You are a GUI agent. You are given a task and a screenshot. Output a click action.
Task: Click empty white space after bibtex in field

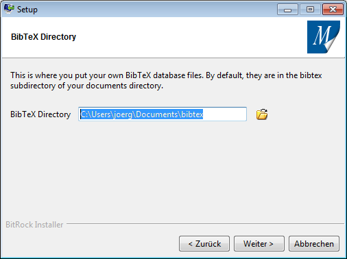click(x=224, y=114)
